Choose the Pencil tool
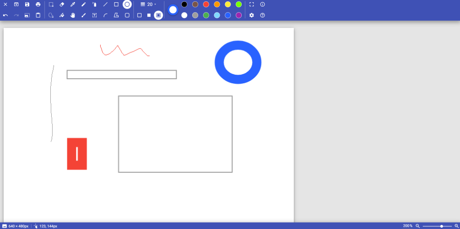Screen dimensions: 460x229 point(84,4)
